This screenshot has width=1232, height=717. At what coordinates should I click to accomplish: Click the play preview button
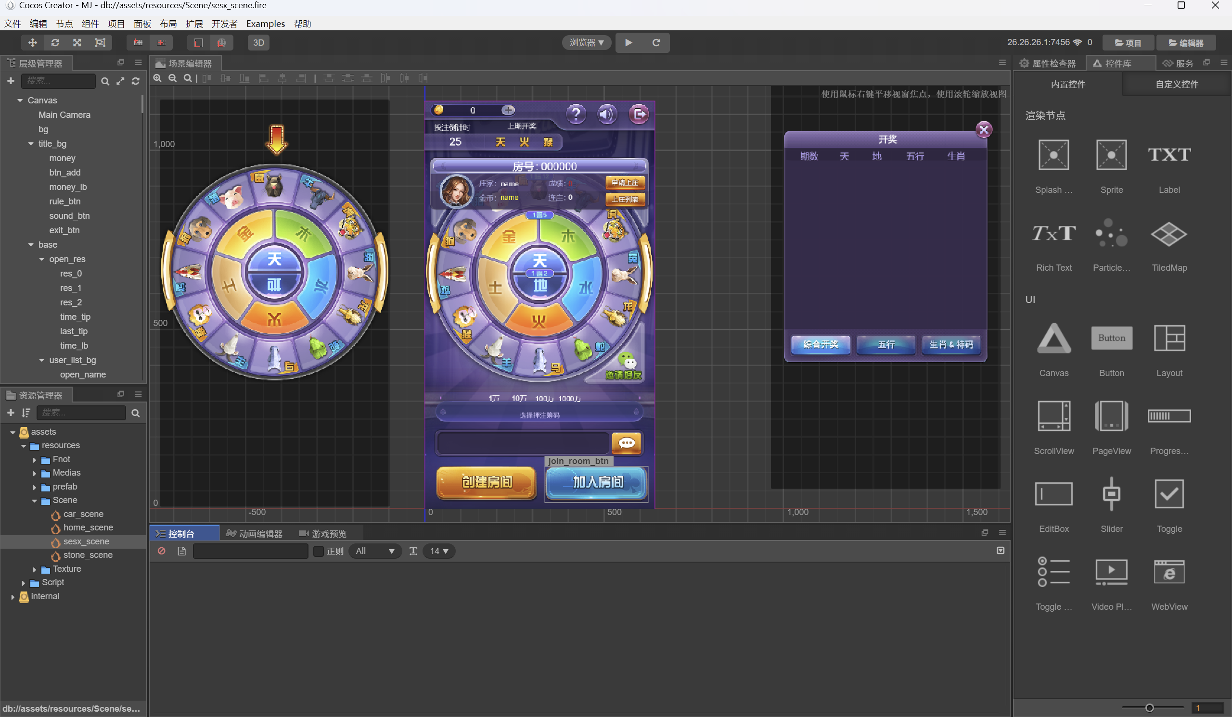click(629, 42)
